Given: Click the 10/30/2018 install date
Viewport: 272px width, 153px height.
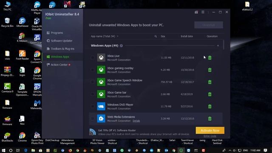Looking at the screenshot, I should [187, 70].
